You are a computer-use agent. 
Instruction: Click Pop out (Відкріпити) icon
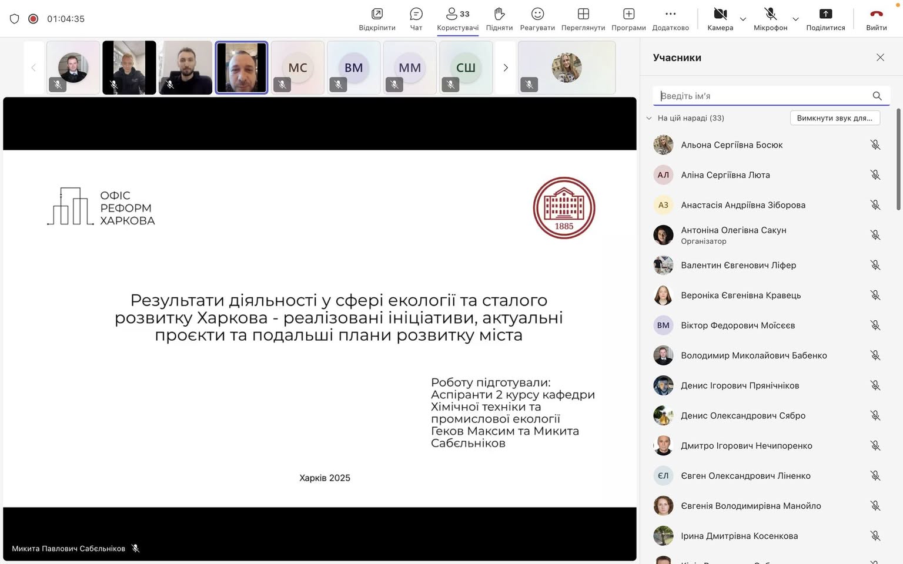tap(377, 14)
